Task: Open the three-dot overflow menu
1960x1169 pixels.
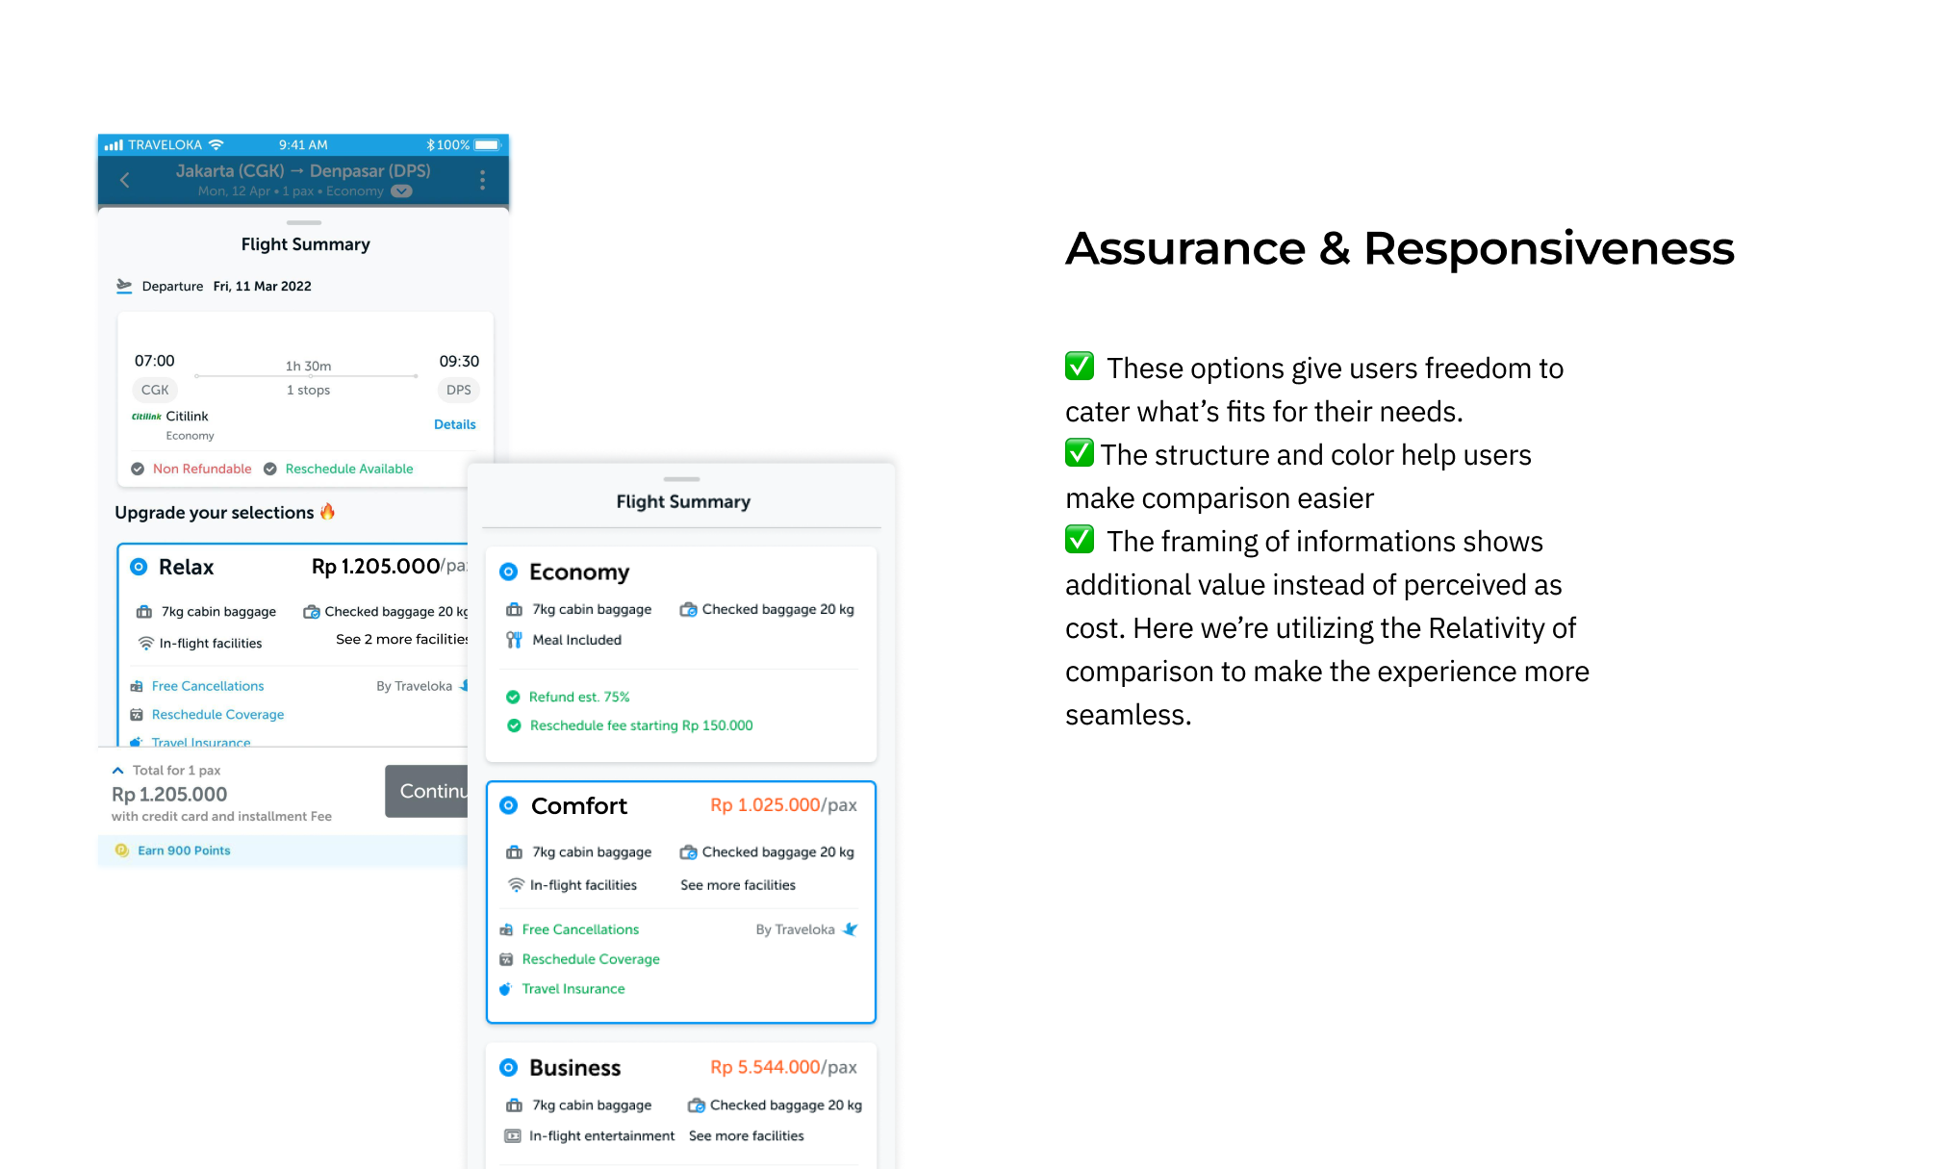Action: 482,180
